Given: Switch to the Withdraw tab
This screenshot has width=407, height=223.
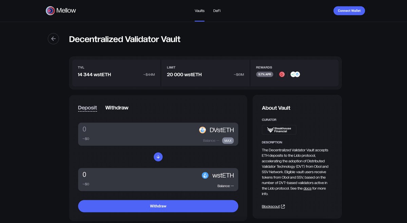Looking at the screenshot, I should (117, 108).
